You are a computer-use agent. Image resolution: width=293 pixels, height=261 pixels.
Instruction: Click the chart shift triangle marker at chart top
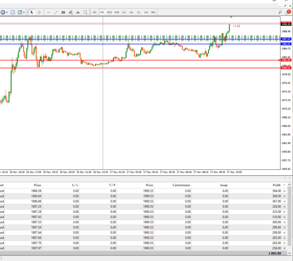click(x=231, y=17)
